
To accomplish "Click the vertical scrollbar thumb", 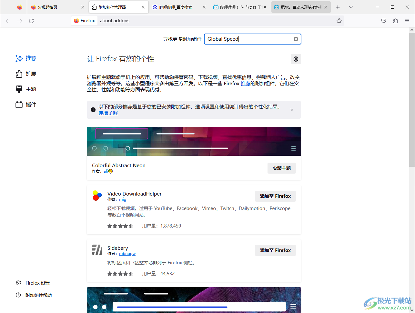I will (x=412, y=100).
